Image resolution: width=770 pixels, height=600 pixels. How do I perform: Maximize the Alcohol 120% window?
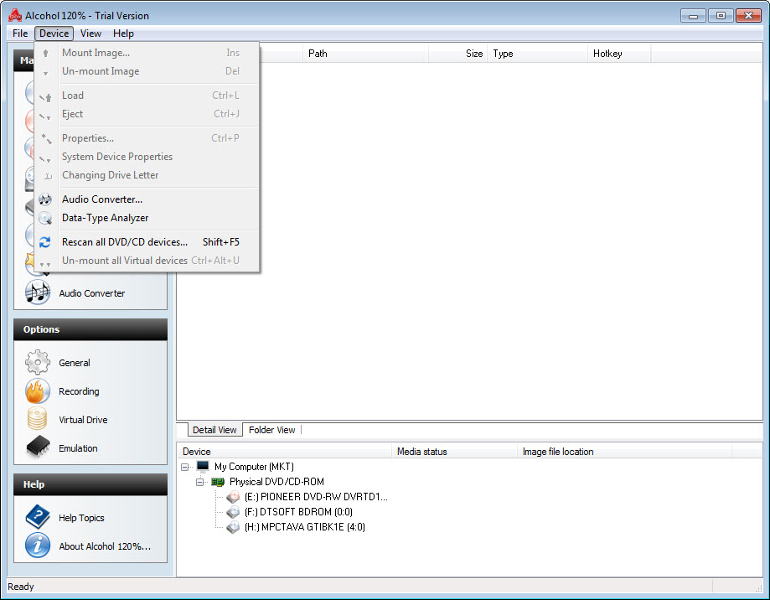click(x=721, y=16)
